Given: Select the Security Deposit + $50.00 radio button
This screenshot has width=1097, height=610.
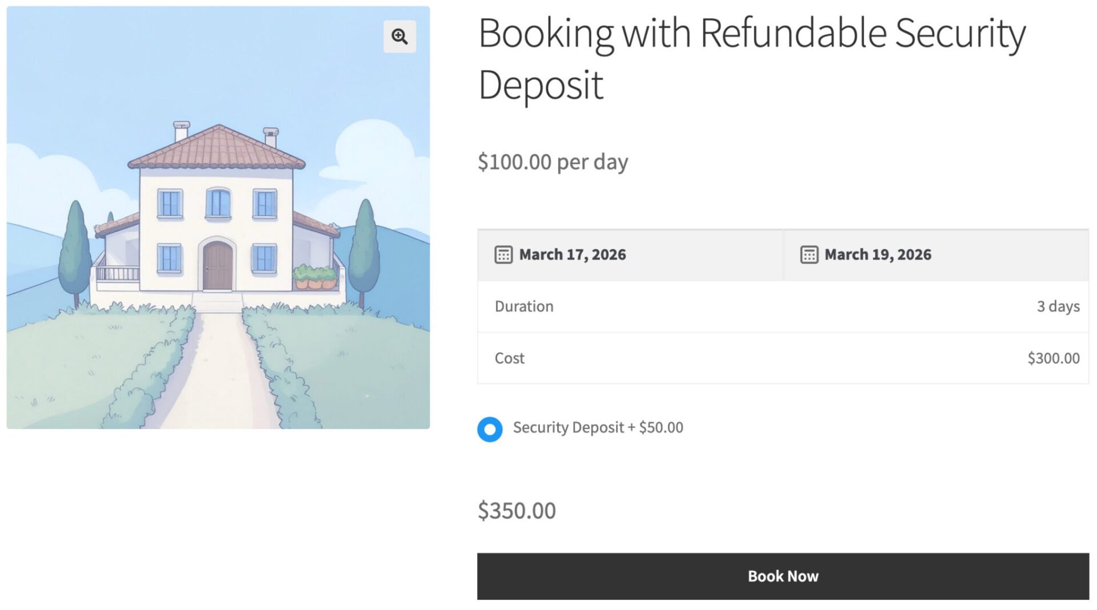Looking at the screenshot, I should pyautogui.click(x=489, y=430).
